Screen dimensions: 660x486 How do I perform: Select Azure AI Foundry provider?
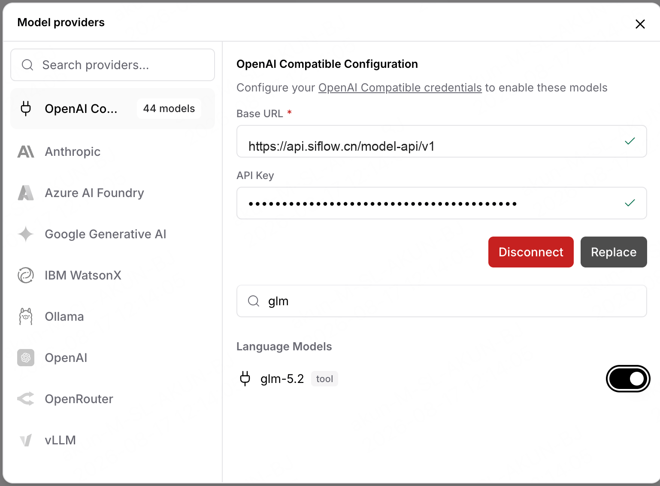click(x=112, y=193)
